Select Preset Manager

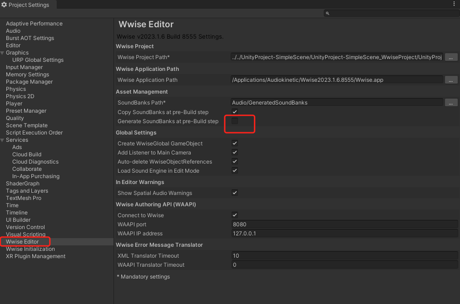coord(26,111)
